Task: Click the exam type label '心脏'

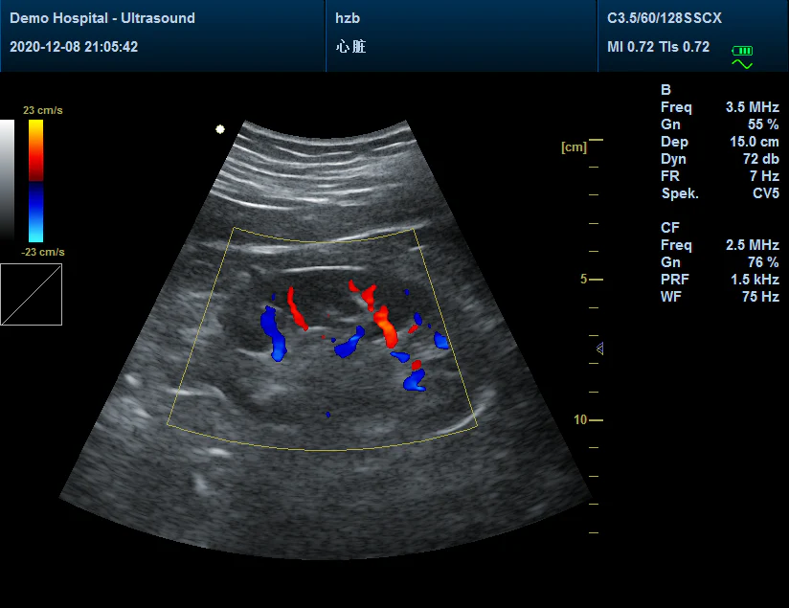Action: pyautogui.click(x=350, y=47)
